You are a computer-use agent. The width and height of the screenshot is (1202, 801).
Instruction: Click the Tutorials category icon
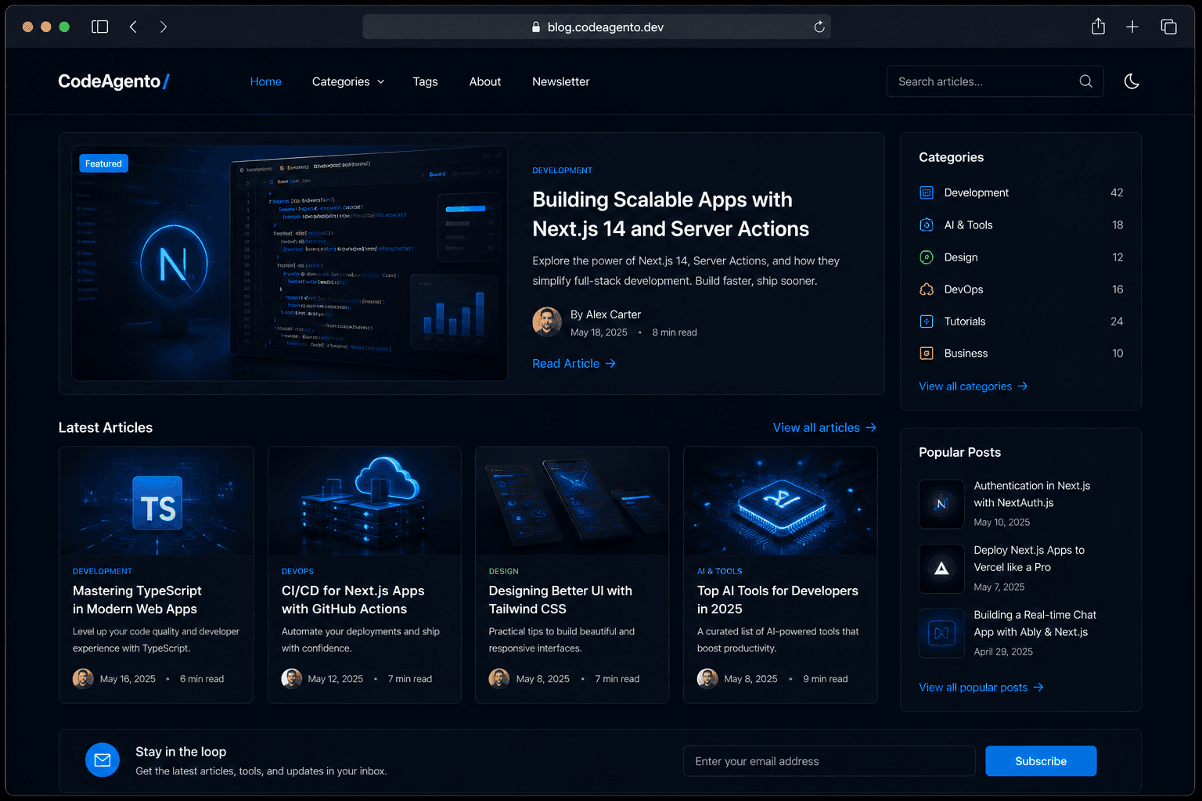point(927,321)
